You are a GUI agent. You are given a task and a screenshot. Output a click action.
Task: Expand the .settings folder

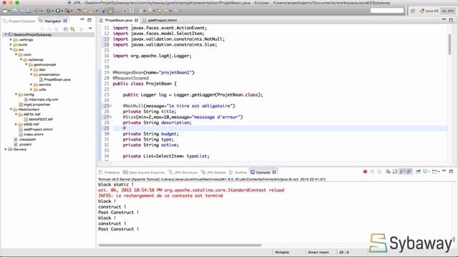click(x=11, y=39)
